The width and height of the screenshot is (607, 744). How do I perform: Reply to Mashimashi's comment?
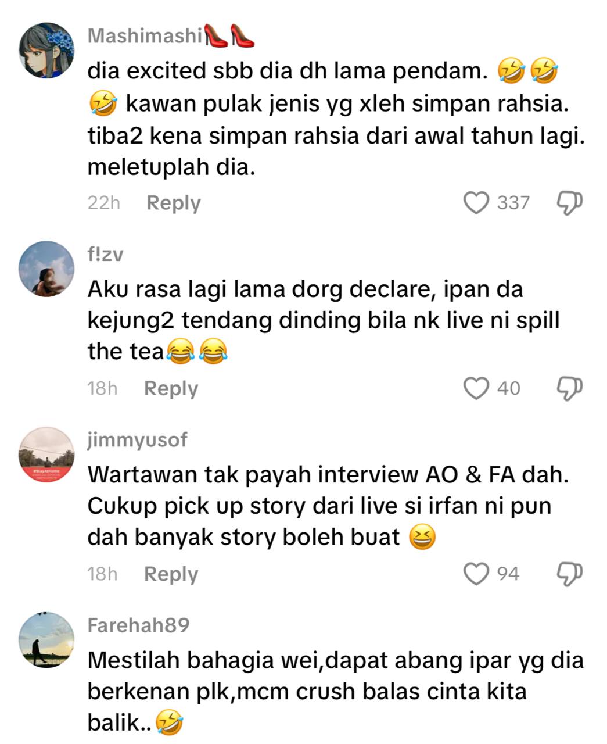coord(174,203)
